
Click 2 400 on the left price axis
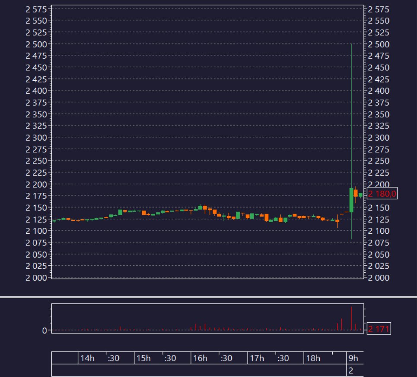pyautogui.click(x=36, y=91)
